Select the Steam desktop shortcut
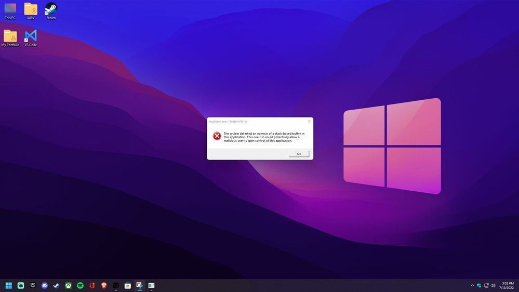 51,11
